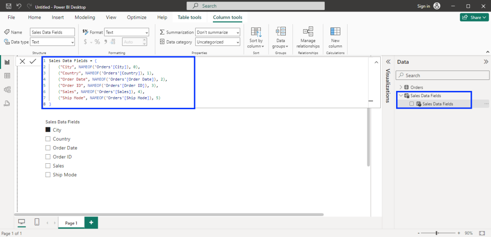Screen dimensions: 491x237
Task: Click the Share button
Action: 474,17
